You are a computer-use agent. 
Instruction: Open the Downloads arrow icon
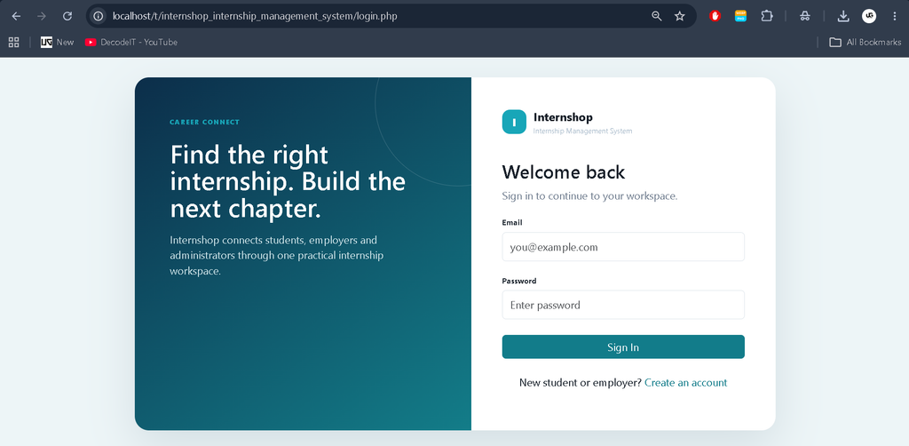tap(843, 16)
